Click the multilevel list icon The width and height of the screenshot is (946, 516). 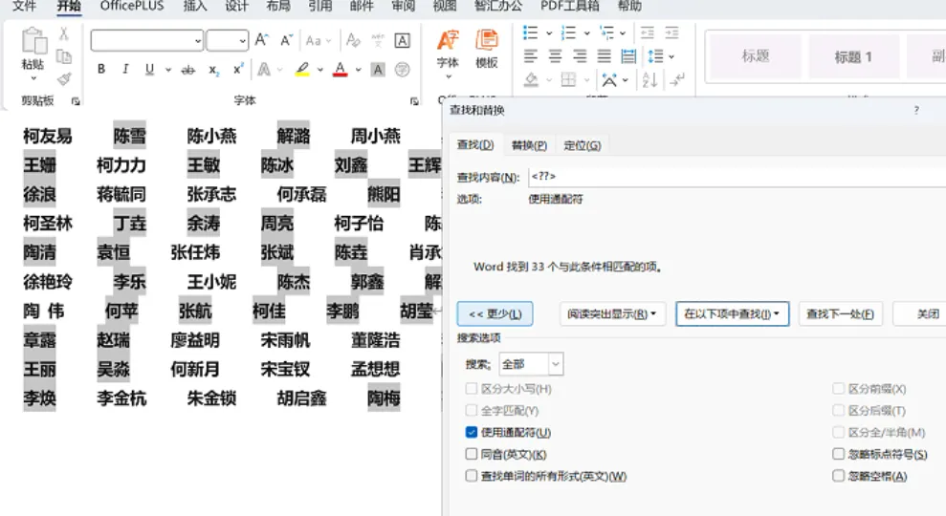coord(607,32)
